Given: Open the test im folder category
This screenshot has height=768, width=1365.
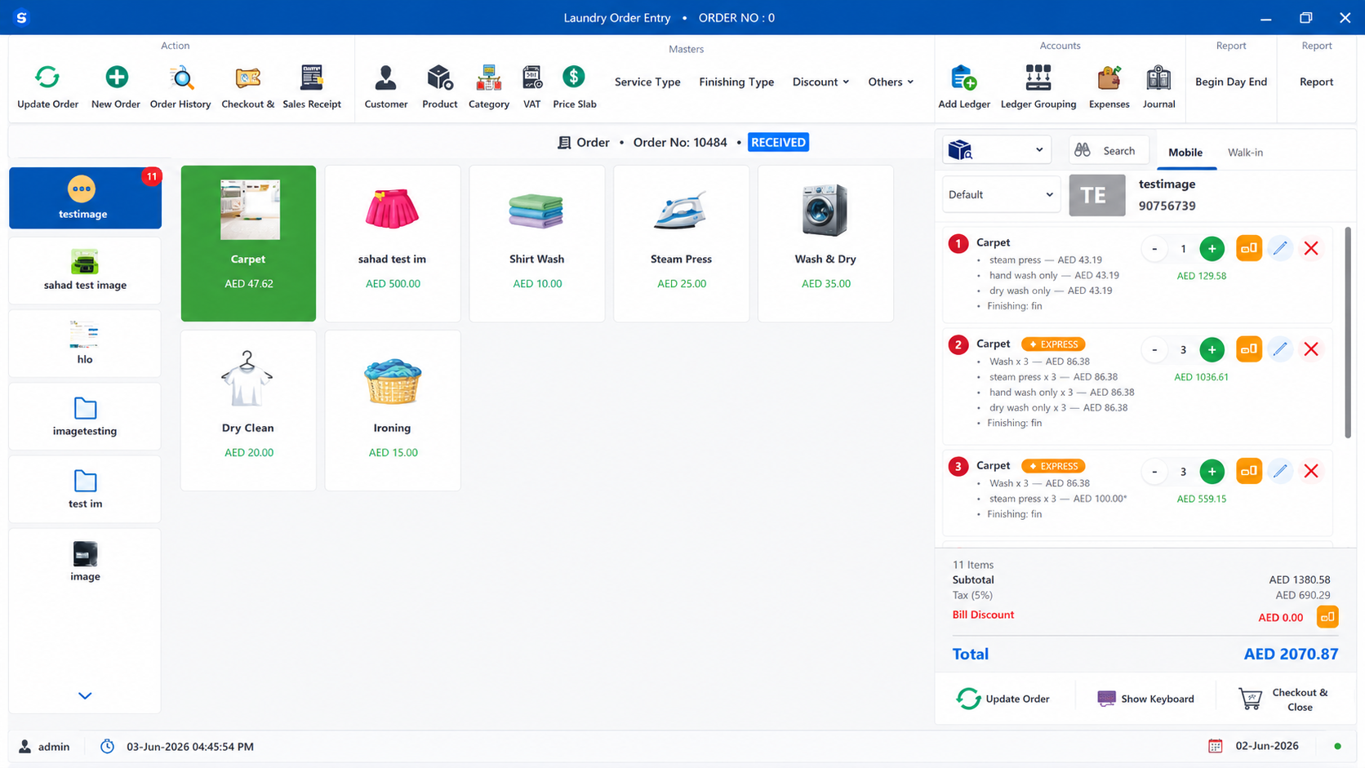Looking at the screenshot, I should pyautogui.click(x=85, y=489).
